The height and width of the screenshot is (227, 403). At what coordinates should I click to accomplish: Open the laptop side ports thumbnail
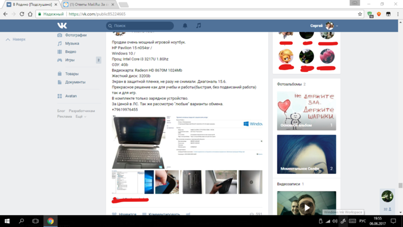pos(192,182)
